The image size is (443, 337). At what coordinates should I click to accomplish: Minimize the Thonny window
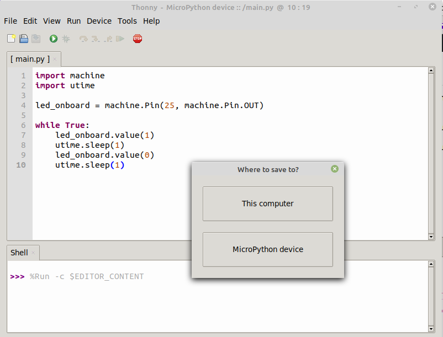click(399, 7)
